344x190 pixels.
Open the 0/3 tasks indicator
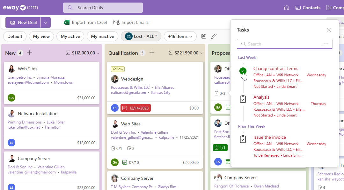[x=220, y=94]
